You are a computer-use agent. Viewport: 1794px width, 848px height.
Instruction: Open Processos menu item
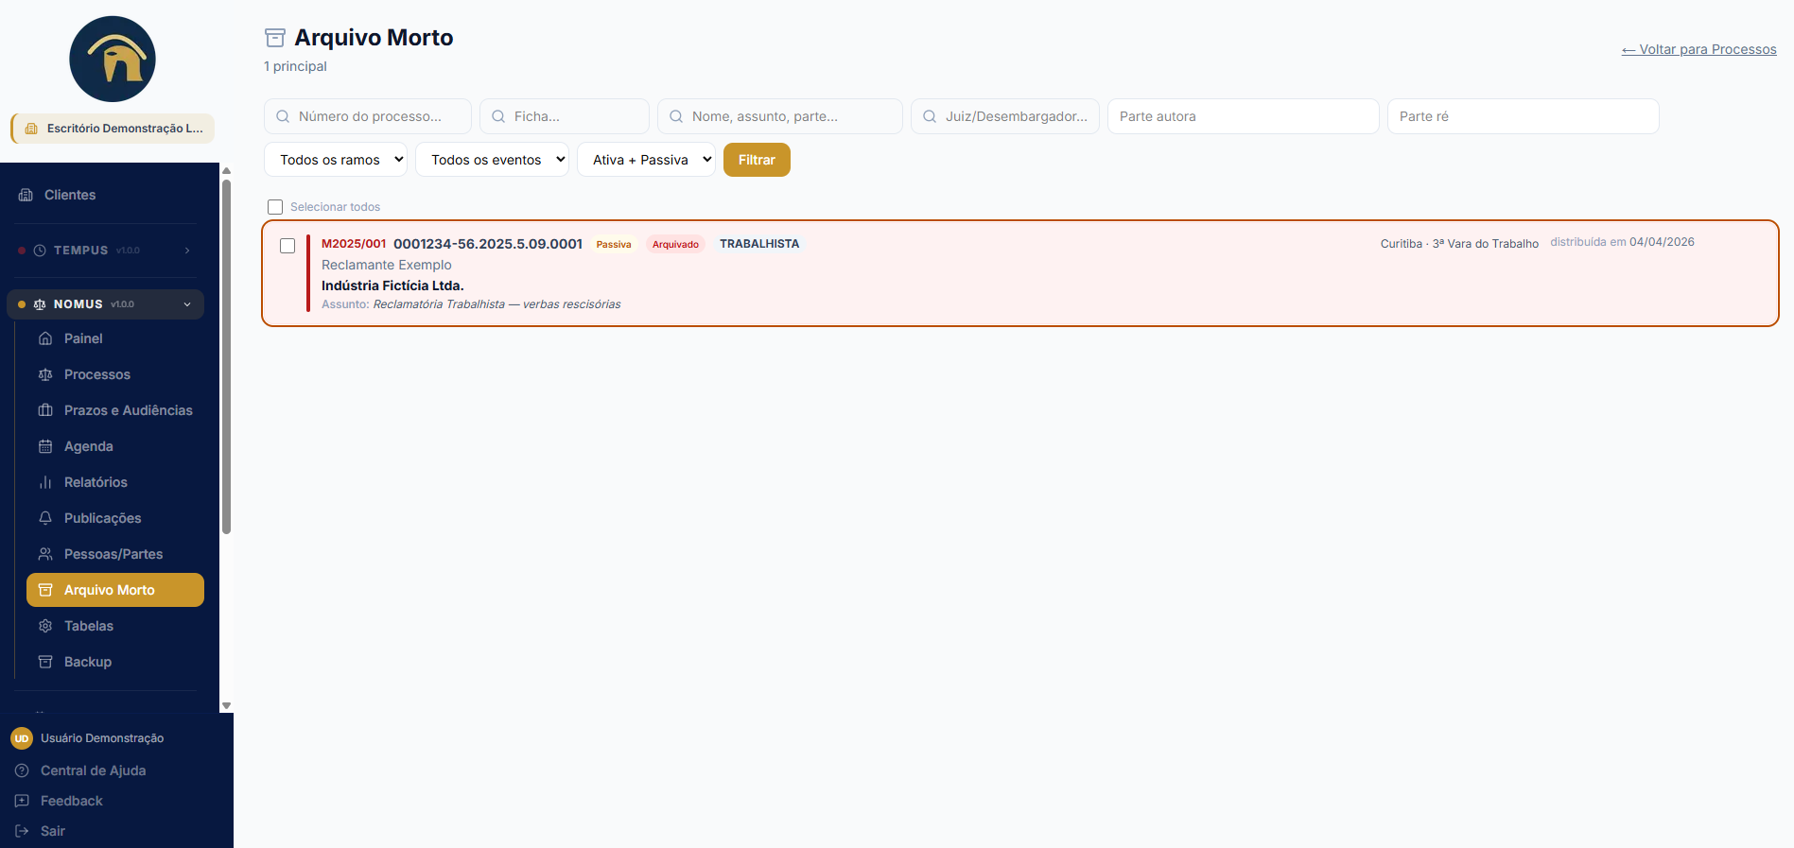(115, 374)
